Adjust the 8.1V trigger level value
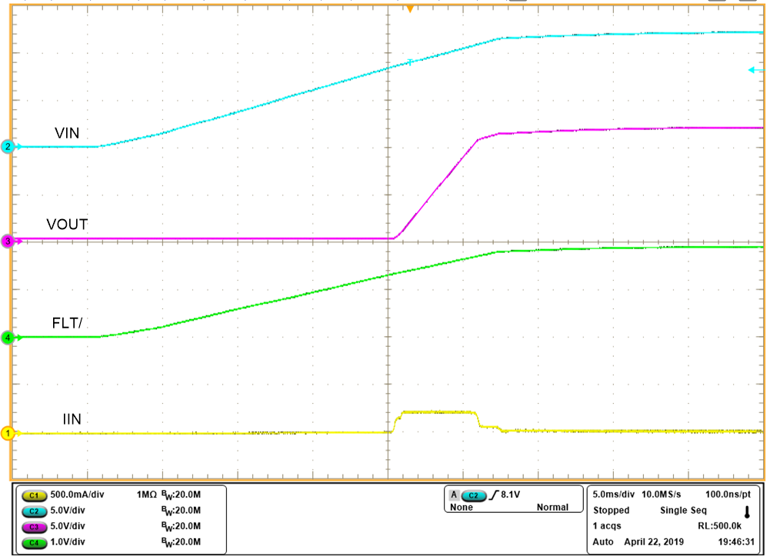 click(x=508, y=494)
